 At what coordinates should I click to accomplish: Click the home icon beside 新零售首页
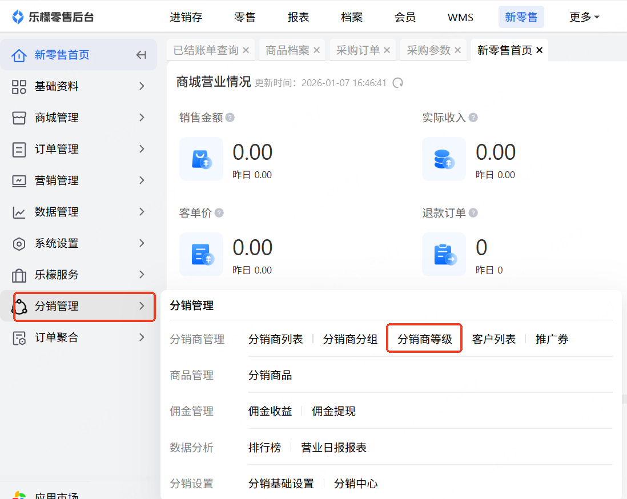(19, 55)
